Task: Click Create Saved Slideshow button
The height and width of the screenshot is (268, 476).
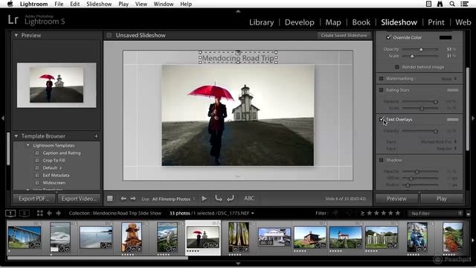Action: 344,35
